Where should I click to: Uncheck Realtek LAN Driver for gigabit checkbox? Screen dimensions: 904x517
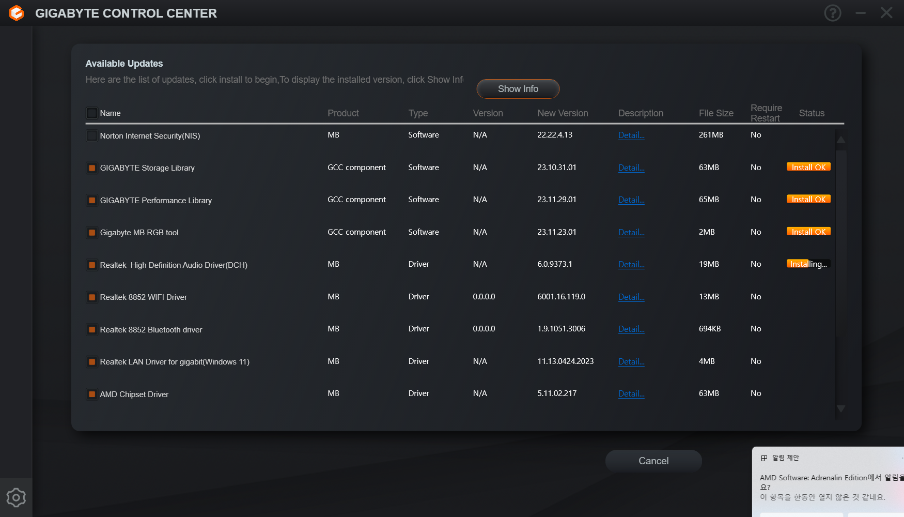(x=92, y=362)
